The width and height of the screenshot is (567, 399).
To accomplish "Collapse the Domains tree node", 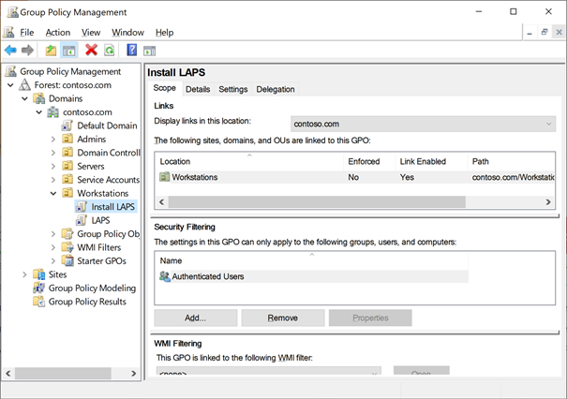I will pos(24,98).
